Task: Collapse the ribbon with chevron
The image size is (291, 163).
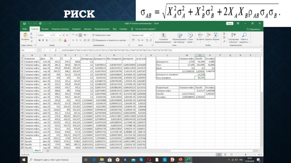Action: [x=261, y=46]
